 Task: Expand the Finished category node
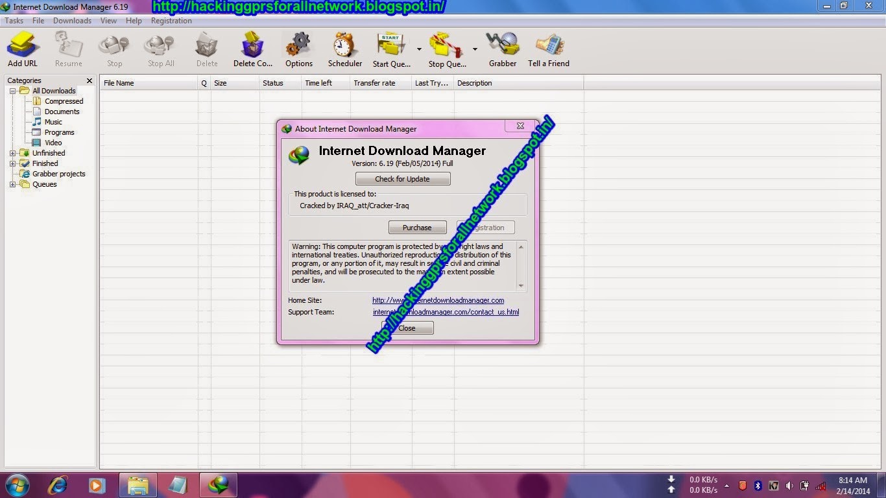point(12,163)
